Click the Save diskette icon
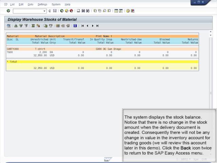The image size is (217, 163). coord(55,11)
